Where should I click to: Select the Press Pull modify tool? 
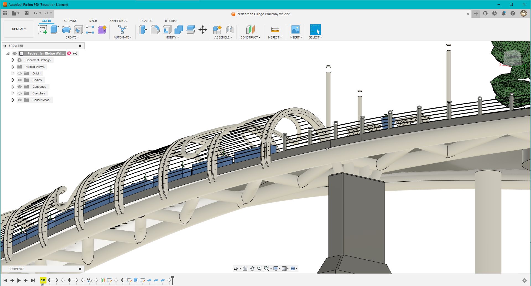coord(143,30)
